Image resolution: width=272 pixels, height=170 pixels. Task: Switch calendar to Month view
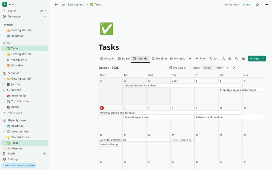pyautogui.click(x=196, y=68)
